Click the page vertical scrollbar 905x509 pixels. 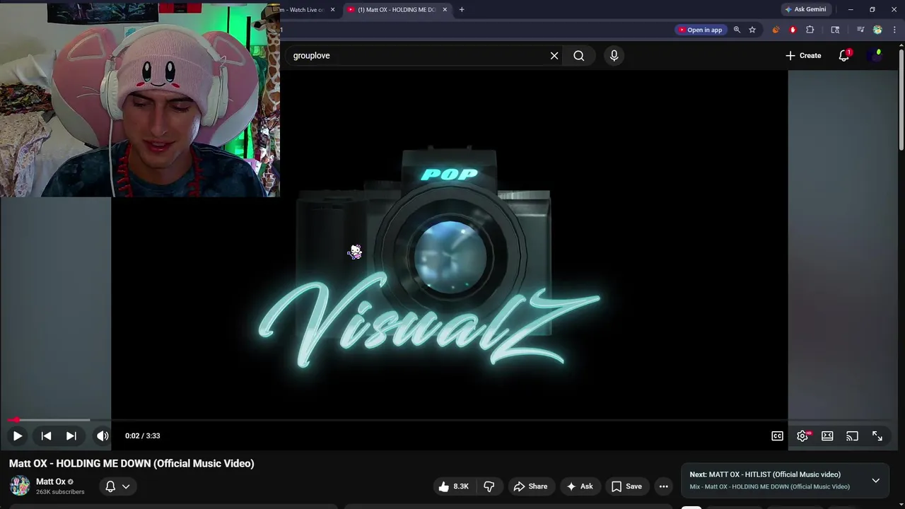tap(901, 99)
